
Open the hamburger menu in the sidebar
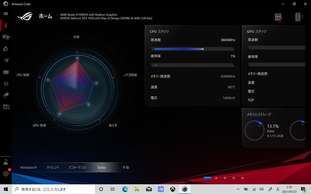(6, 13)
